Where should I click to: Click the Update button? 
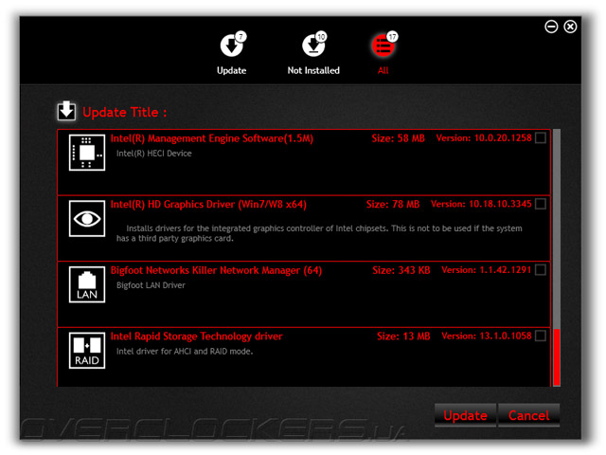pyautogui.click(x=465, y=415)
